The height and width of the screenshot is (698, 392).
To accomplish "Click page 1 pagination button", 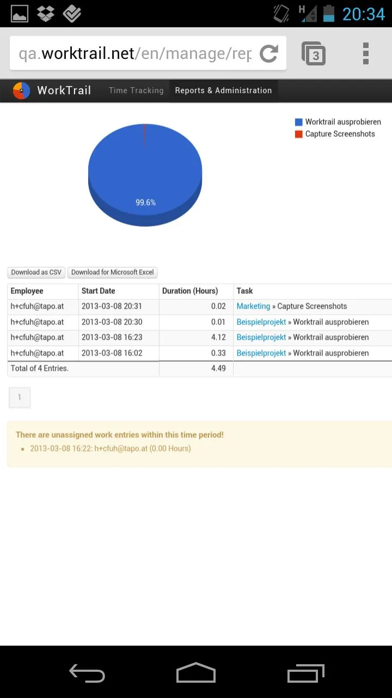I will (x=20, y=398).
